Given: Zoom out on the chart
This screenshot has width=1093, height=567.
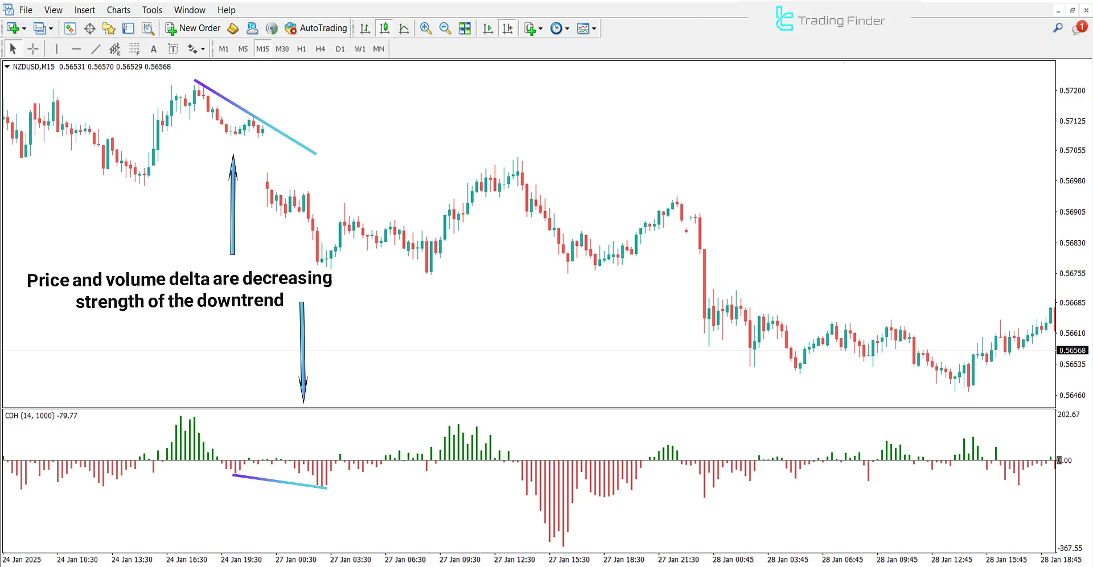Looking at the screenshot, I should point(445,28).
